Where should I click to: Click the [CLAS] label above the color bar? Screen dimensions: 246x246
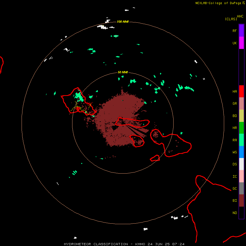[231, 19]
